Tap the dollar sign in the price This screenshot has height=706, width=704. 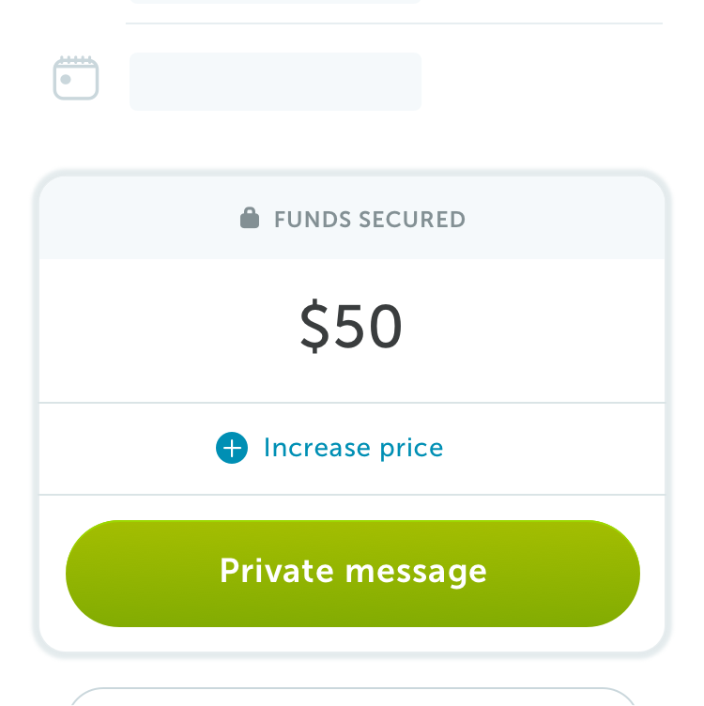pos(314,326)
